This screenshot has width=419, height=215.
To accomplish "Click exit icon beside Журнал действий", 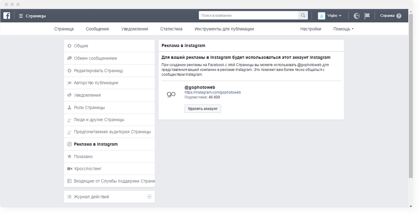I will point(149,197).
